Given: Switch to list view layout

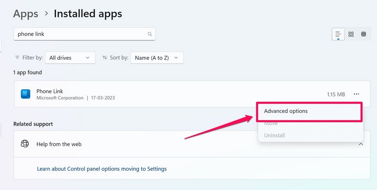Looking at the screenshot, I should point(338,34).
